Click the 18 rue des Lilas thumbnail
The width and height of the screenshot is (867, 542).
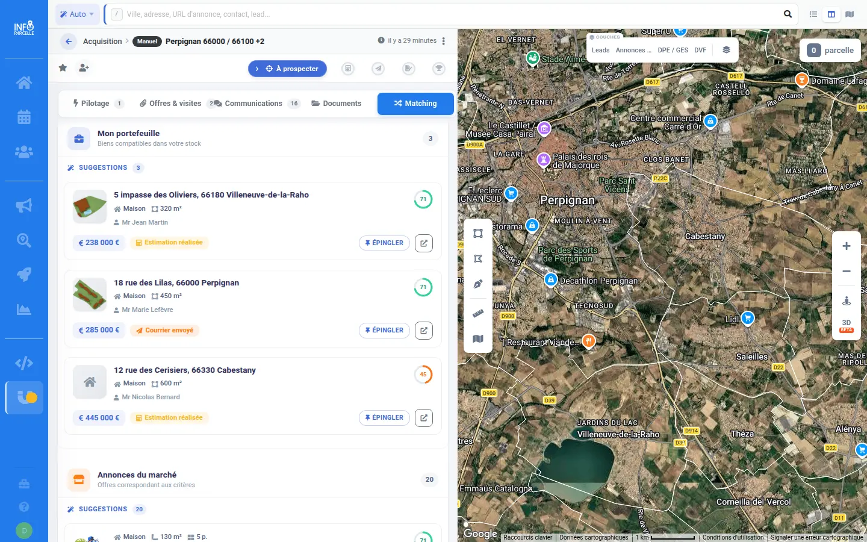pos(90,294)
